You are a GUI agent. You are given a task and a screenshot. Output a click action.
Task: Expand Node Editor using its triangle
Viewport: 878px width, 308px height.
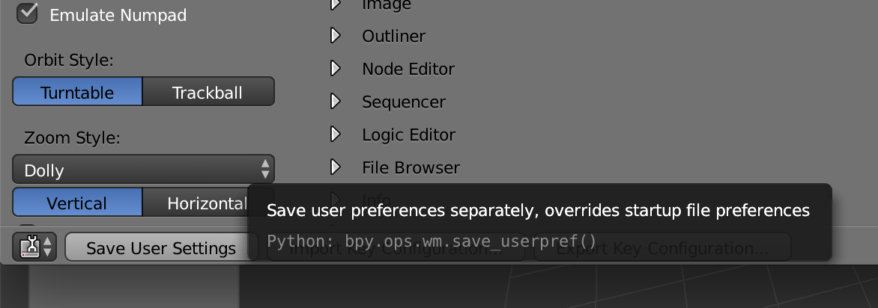coord(336,69)
